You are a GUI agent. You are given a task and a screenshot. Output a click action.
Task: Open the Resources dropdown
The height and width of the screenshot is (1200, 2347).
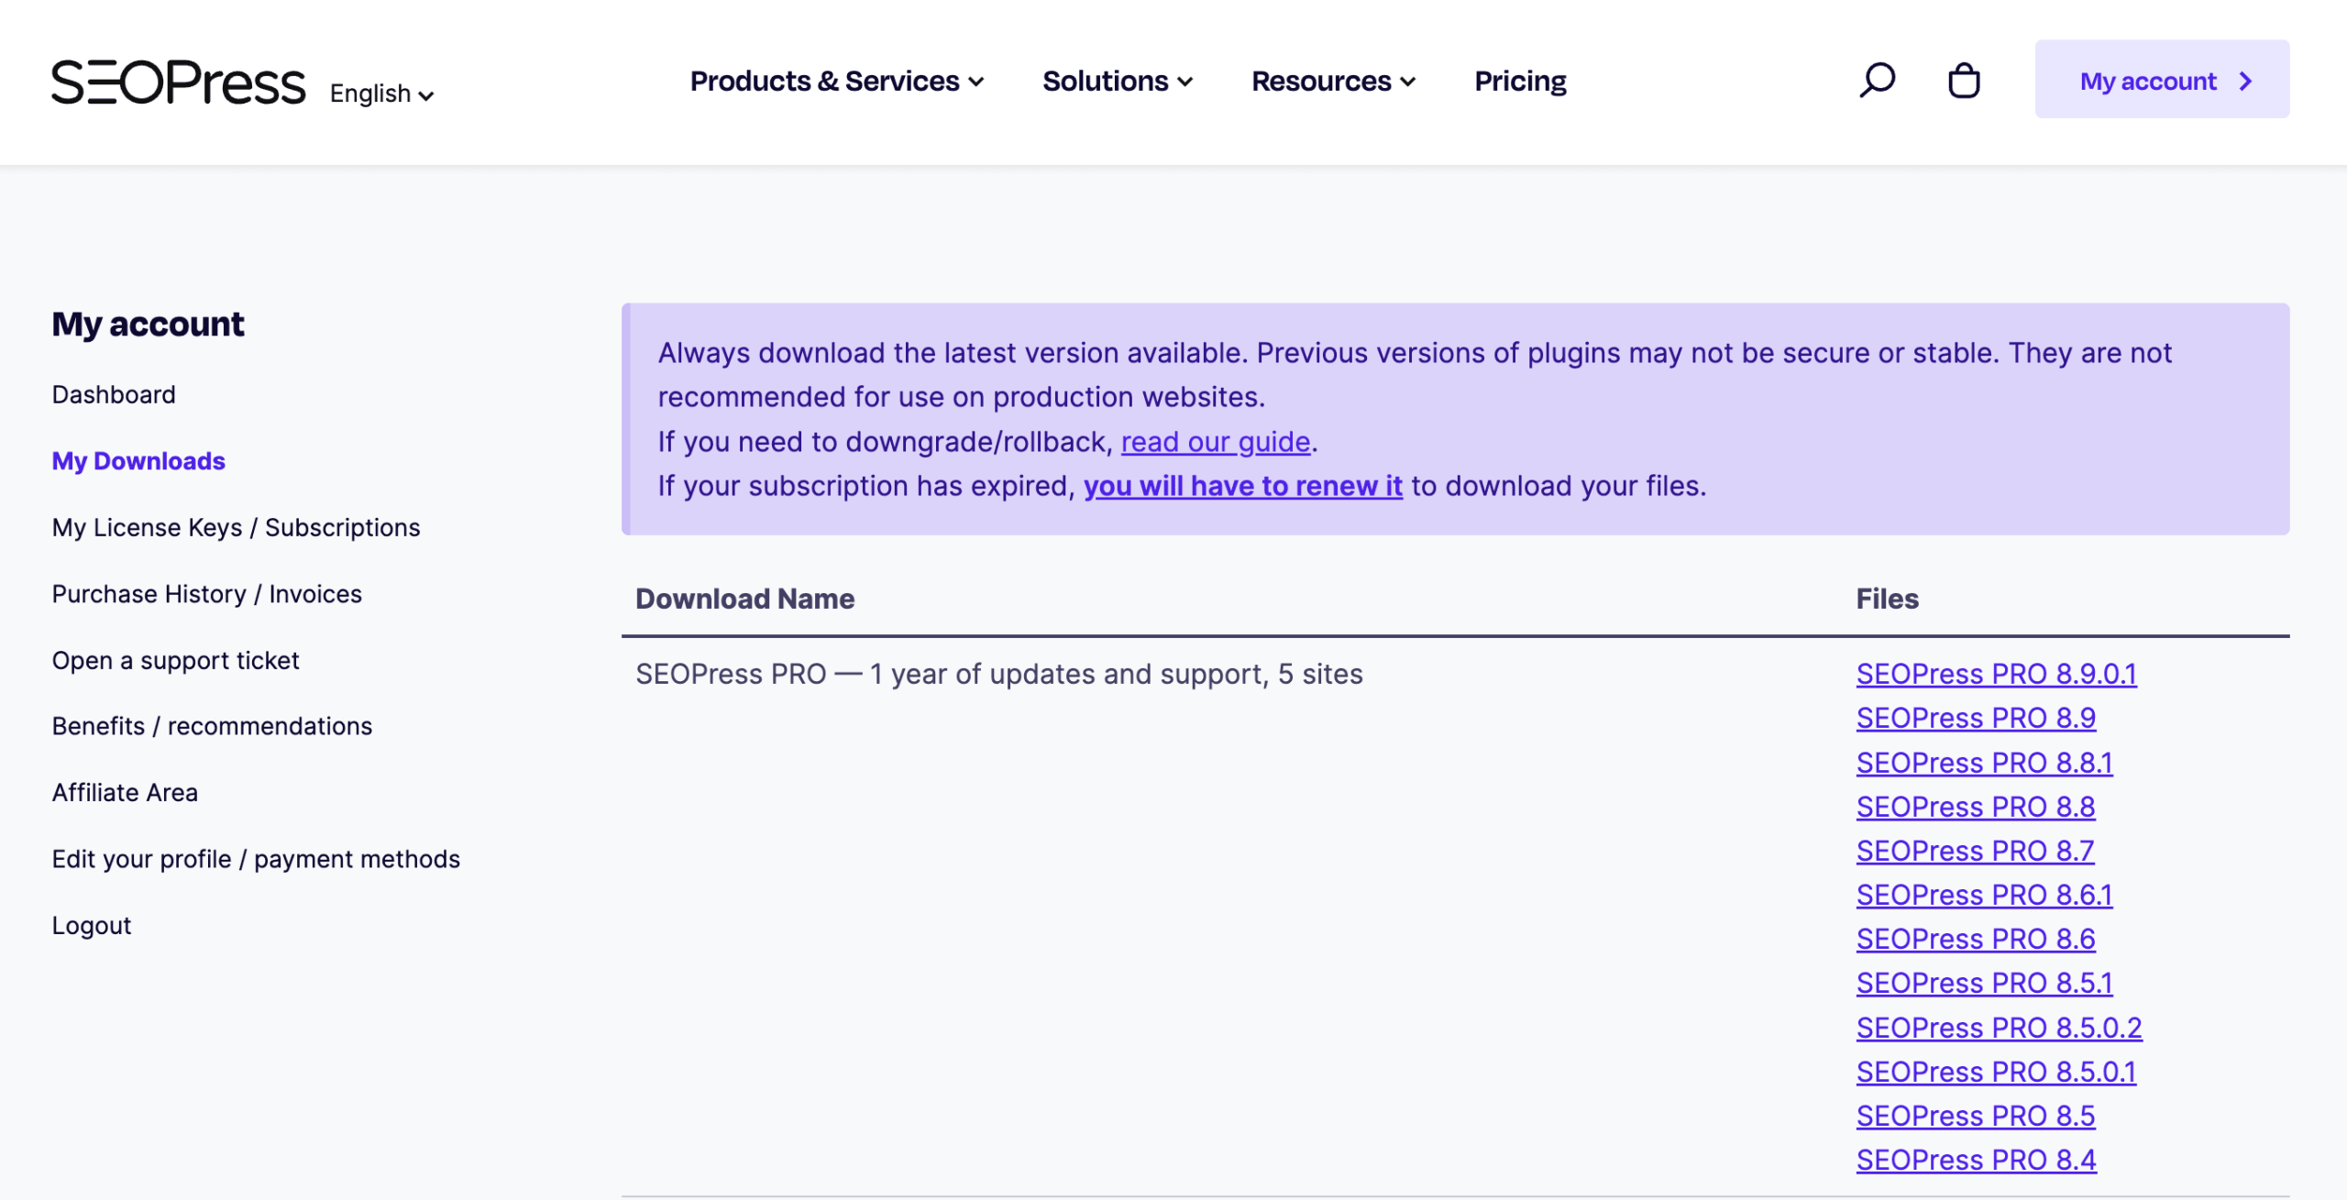1333,82
